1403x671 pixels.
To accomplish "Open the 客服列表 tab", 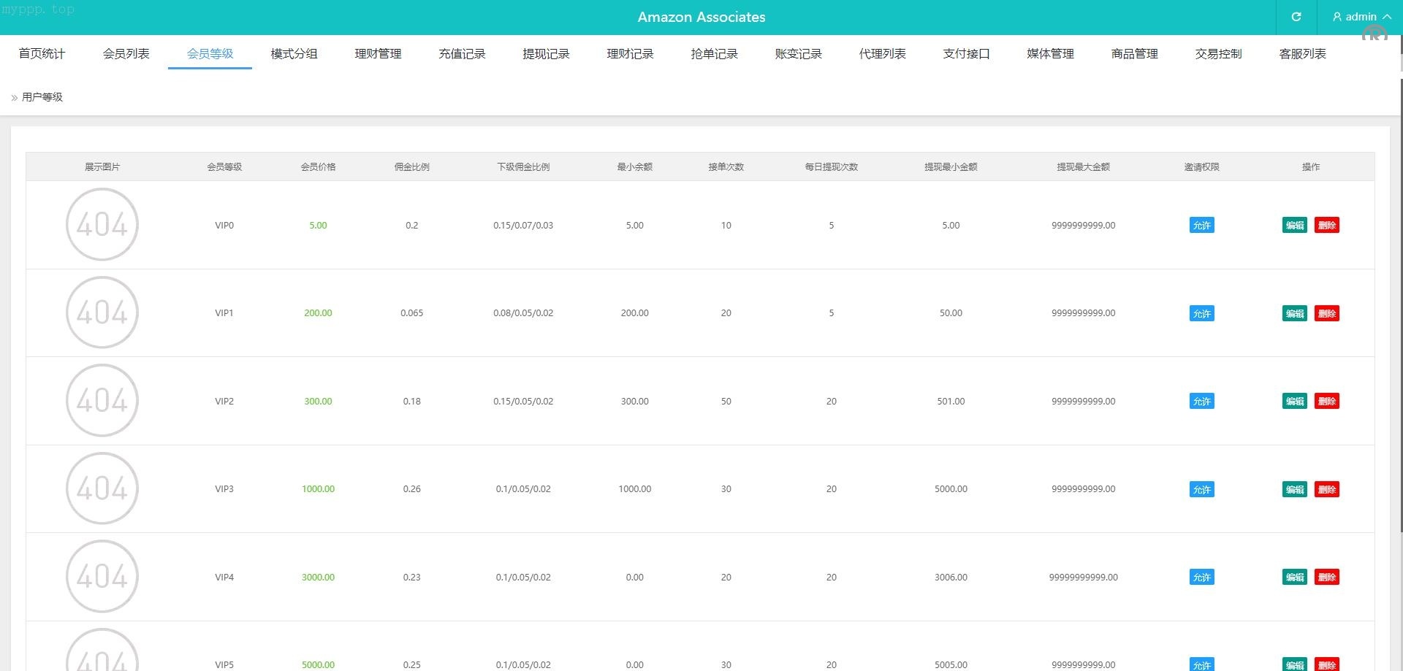I will [1302, 54].
